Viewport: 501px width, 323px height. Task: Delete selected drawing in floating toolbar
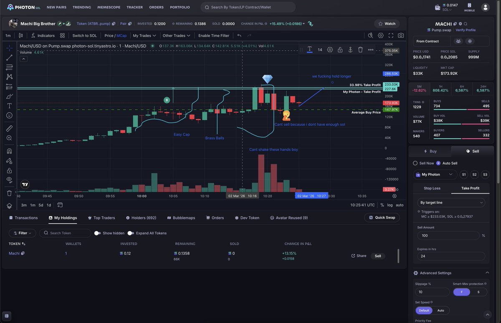360,50
